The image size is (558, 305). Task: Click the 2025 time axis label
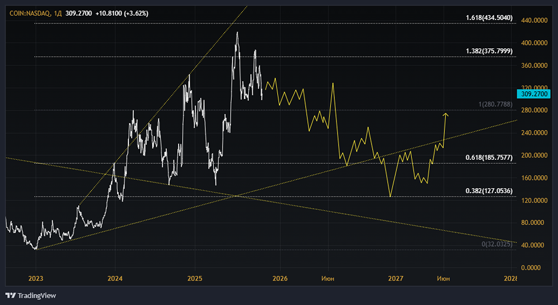(x=195, y=278)
